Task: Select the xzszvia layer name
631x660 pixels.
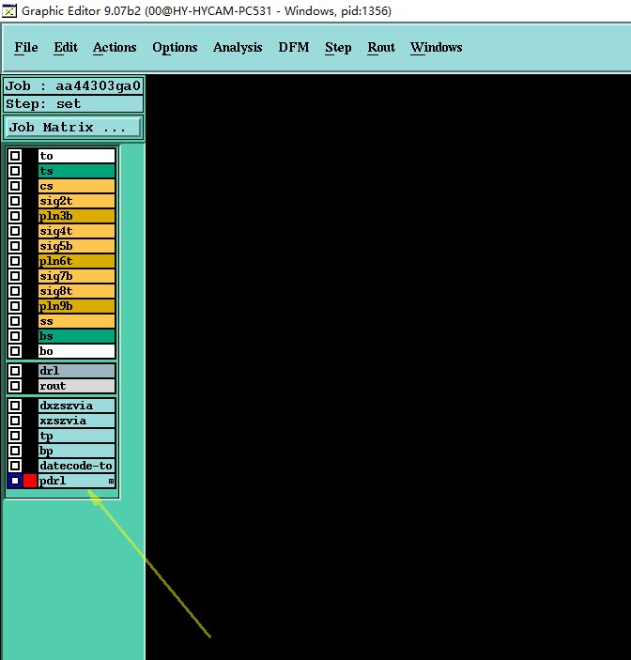Action: 77,421
